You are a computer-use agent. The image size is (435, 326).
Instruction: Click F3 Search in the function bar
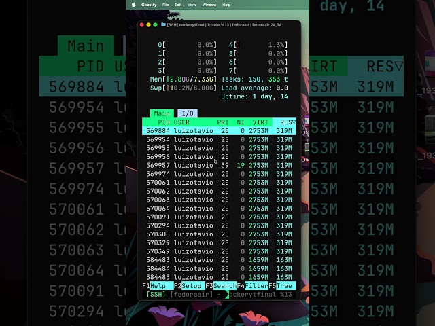pos(221,286)
